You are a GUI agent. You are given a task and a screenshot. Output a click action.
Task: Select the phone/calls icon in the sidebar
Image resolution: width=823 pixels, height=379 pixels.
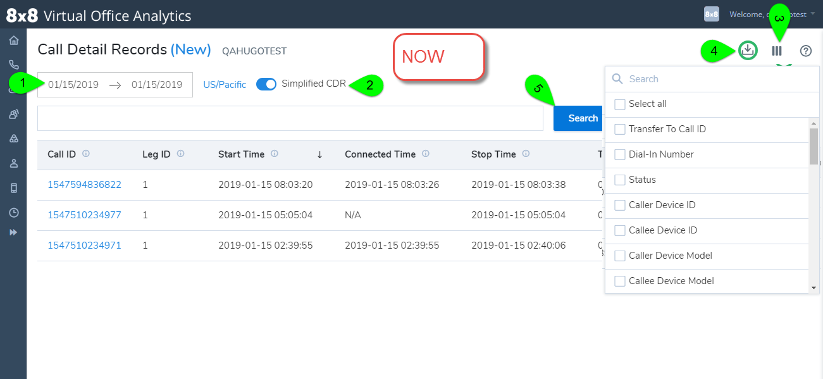[13, 64]
